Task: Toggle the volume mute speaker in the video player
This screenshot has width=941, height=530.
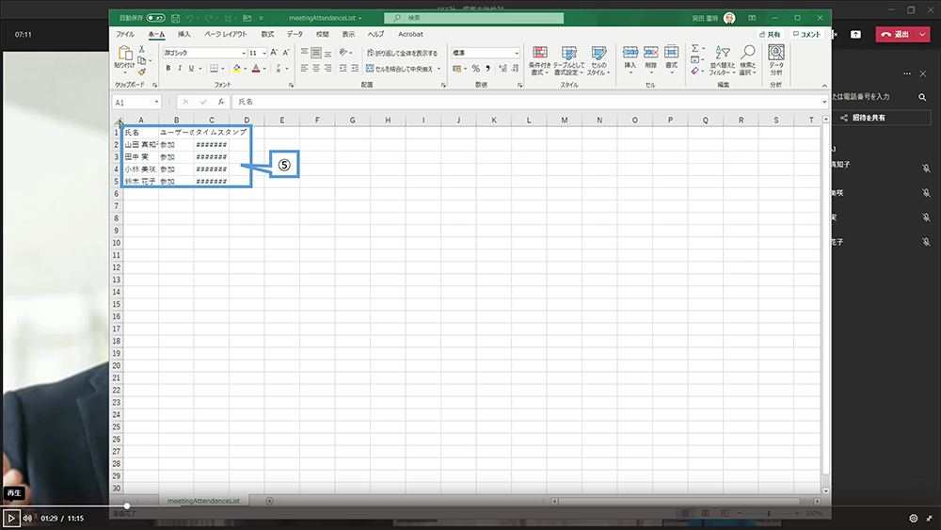Action: (x=27, y=518)
